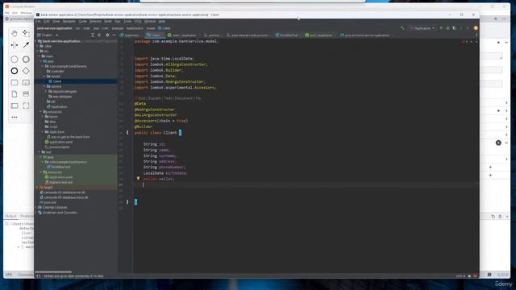Select the space tool in Camunda Modeler

pos(15,45)
